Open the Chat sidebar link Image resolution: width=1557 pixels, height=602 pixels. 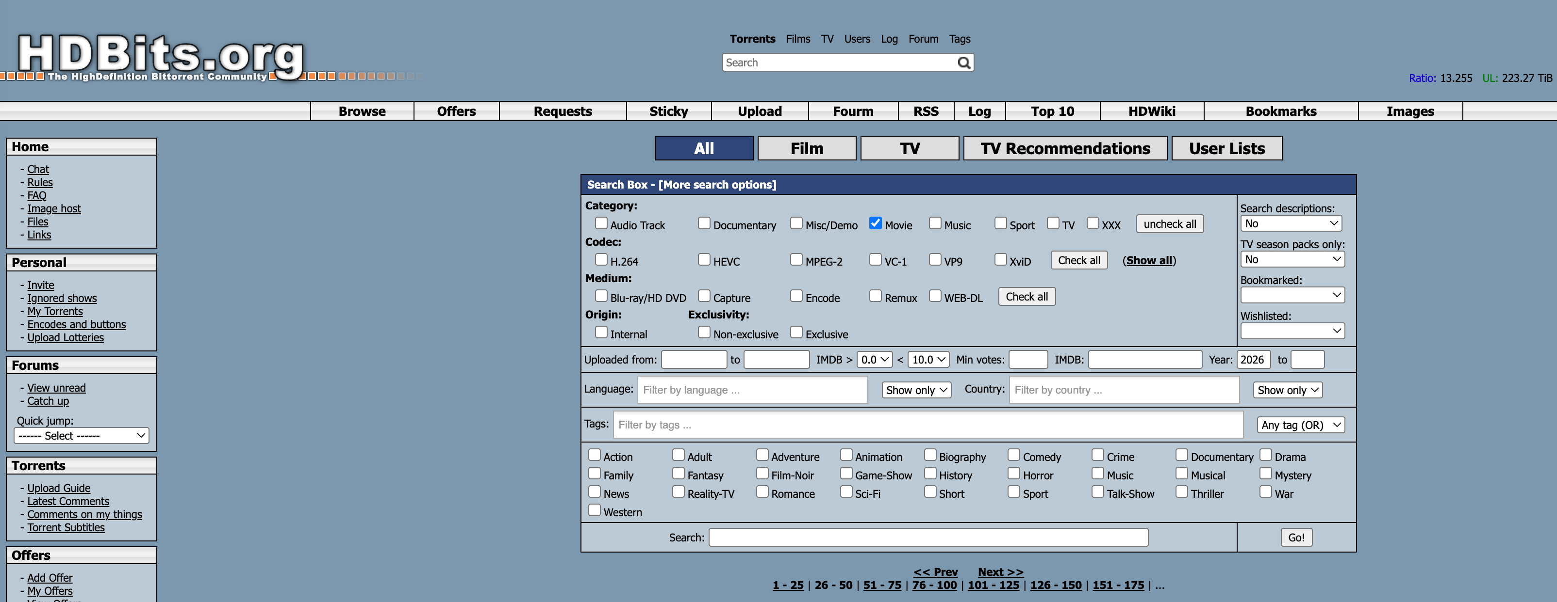(38, 169)
